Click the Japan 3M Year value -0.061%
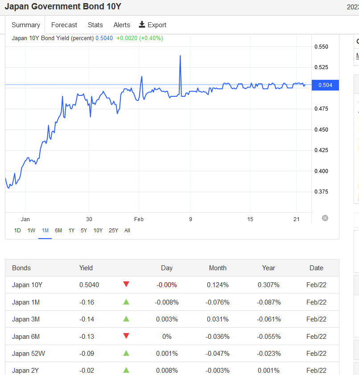The height and width of the screenshot is (375, 359). [268, 319]
